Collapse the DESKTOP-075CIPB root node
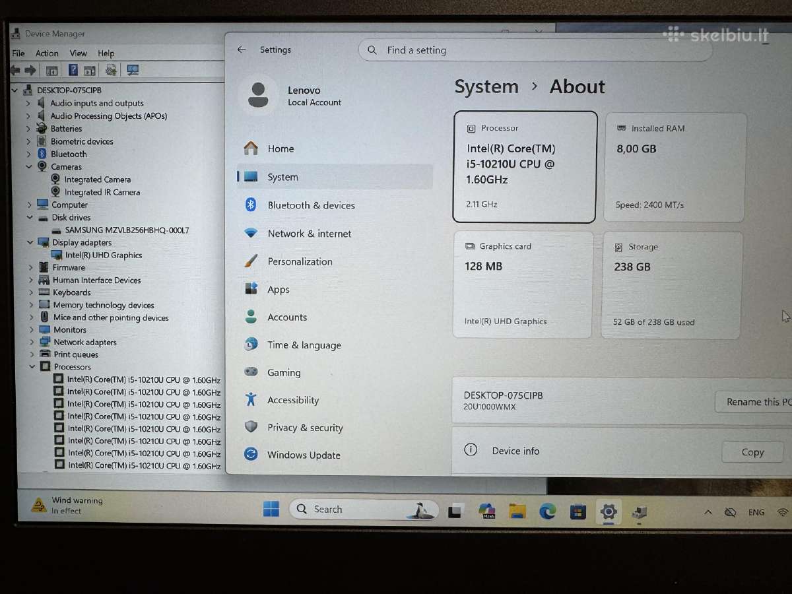The image size is (792, 594). 16,90
